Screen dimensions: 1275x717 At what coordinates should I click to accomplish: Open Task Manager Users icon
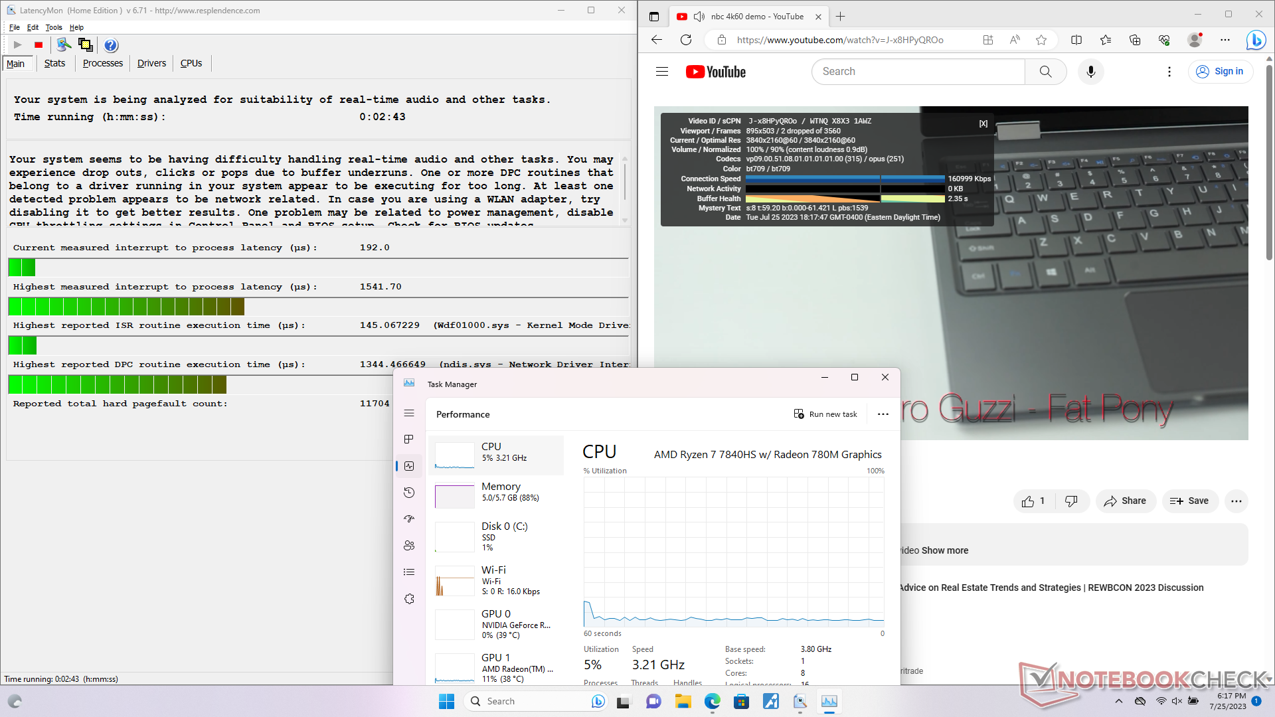(409, 546)
